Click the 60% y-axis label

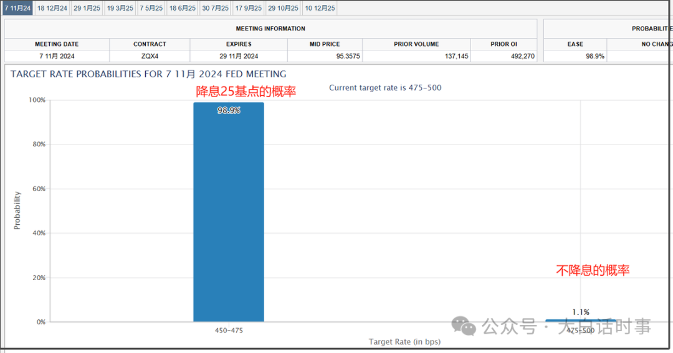click(39, 189)
